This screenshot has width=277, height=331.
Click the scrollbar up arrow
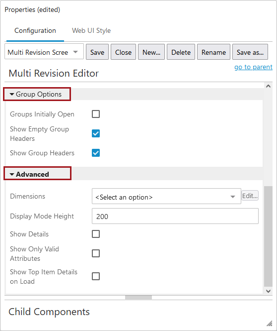268,86
